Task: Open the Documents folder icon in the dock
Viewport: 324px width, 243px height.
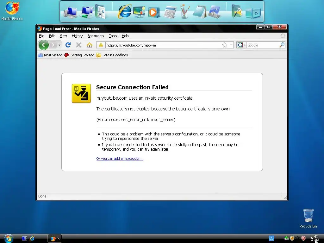Action: pos(101,12)
